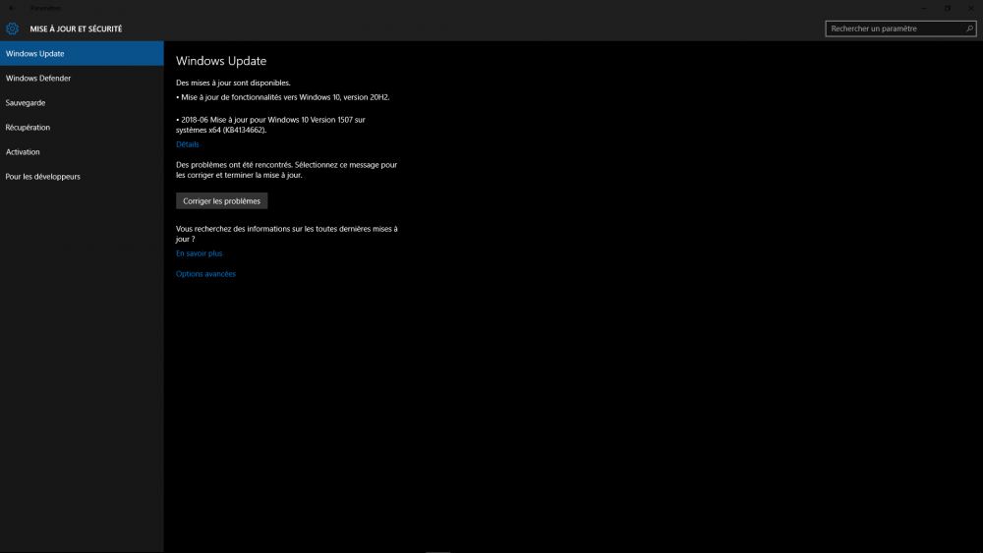Click the KB4134662 update entry
This screenshot has width=983, height=553.
coord(270,125)
